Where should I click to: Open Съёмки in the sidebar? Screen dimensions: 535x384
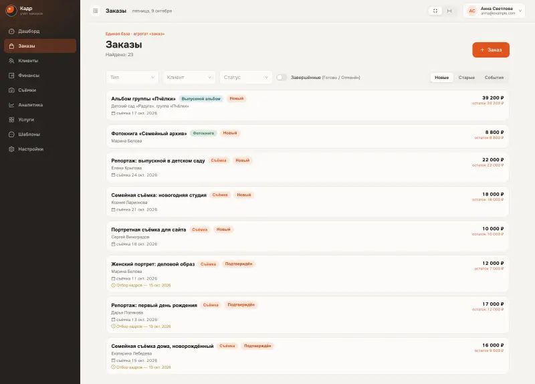coord(40,90)
